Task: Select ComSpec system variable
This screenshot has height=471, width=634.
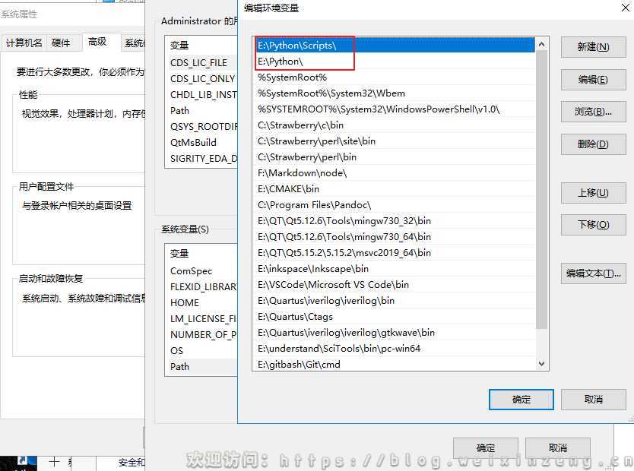Action: [x=201, y=271]
